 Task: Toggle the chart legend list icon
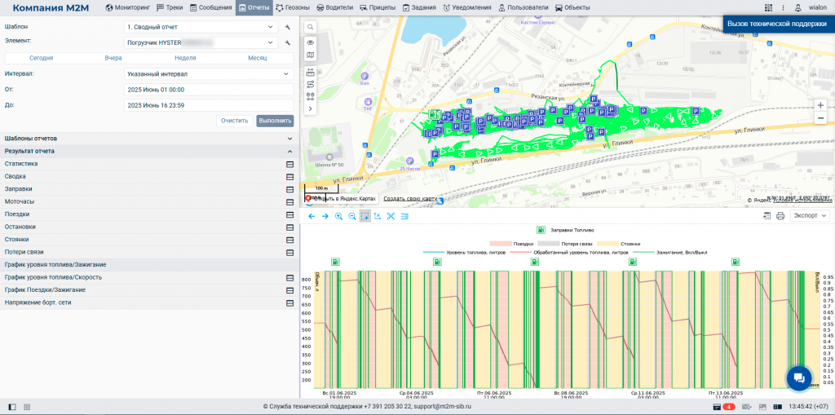tap(404, 216)
